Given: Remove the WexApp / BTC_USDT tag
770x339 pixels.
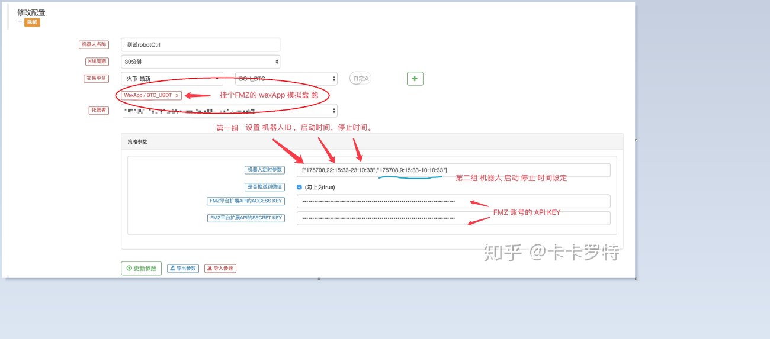Looking at the screenshot, I should coord(177,95).
